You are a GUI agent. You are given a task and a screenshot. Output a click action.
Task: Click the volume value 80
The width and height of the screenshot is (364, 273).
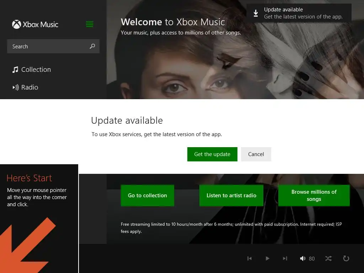312,259
